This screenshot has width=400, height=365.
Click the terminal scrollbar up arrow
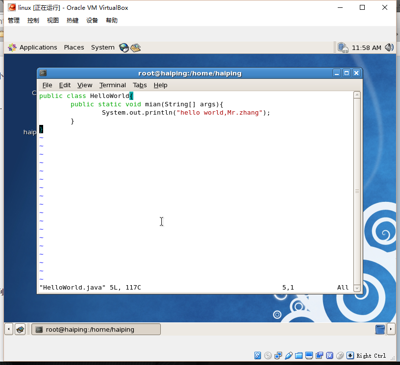click(357, 95)
